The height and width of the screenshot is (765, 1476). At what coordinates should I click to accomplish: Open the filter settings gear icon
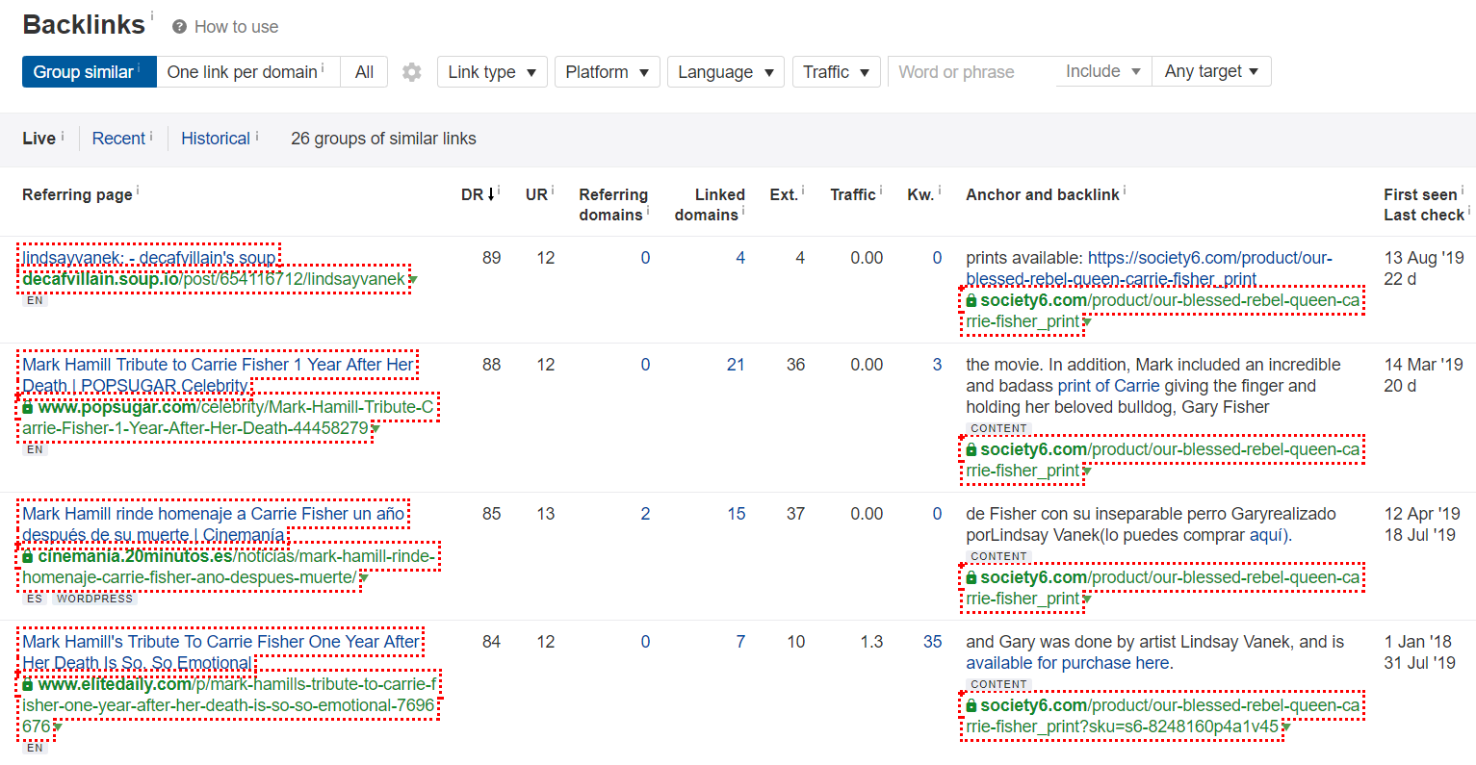pyautogui.click(x=411, y=70)
